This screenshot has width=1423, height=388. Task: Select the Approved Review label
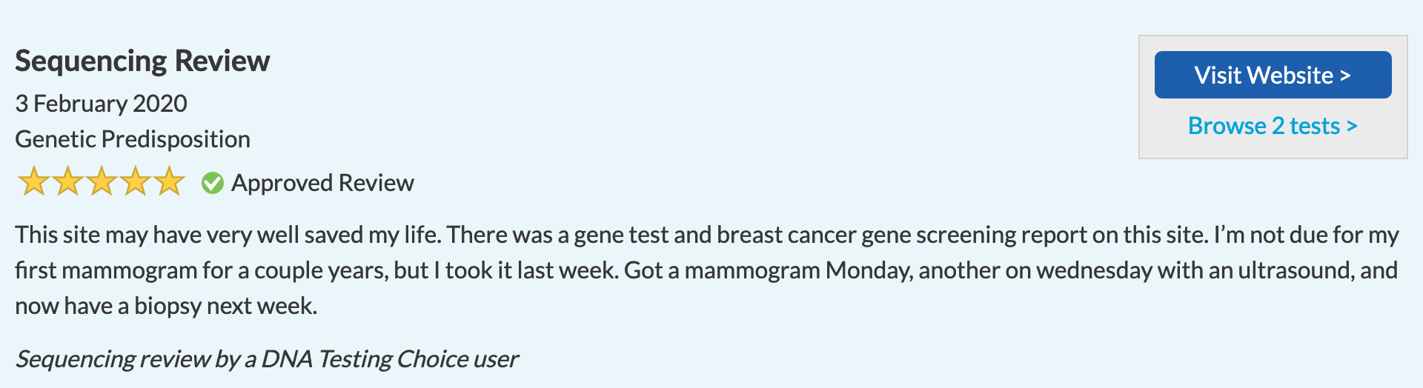click(322, 183)
